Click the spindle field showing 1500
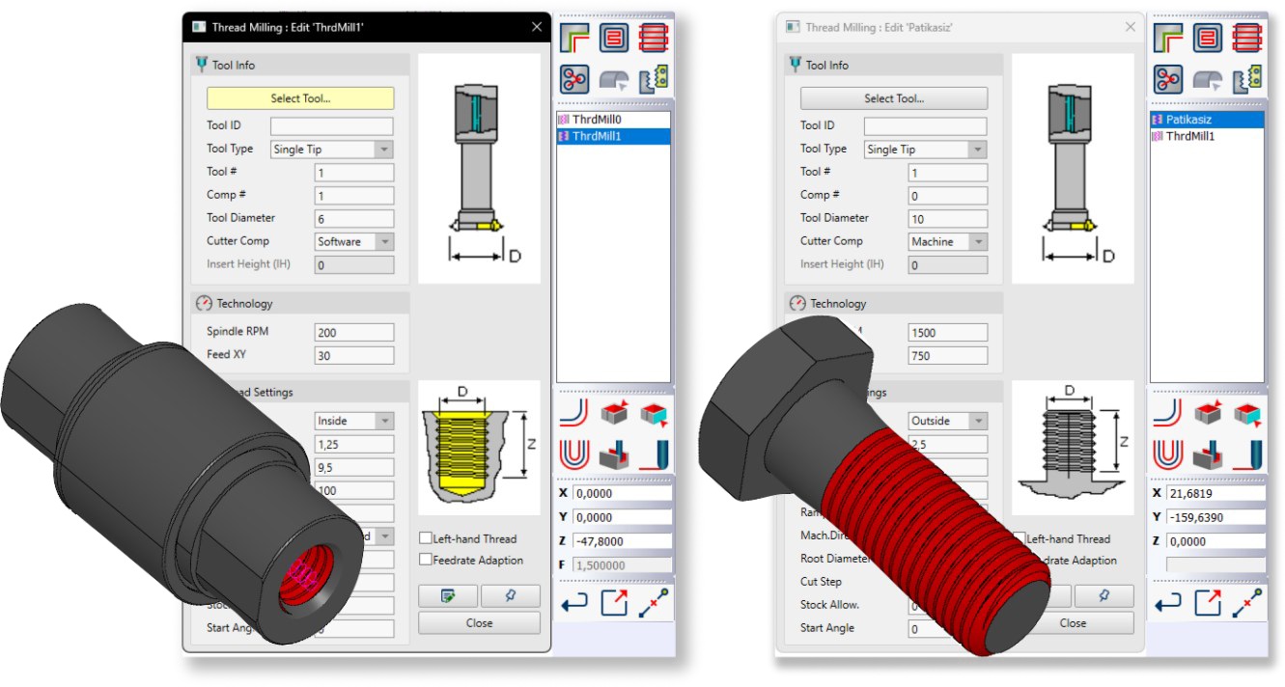The height and width of the screenshot is (687, 1285). (x=948, y=332)
